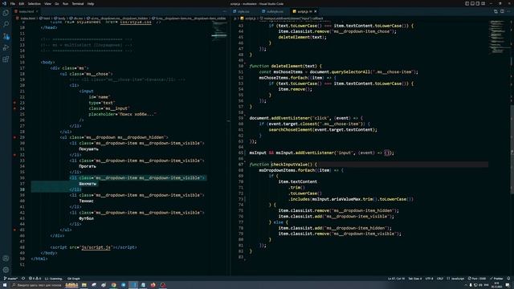Viewport: 514px width, 289px height.
Task: Change the CRLF line ending in status bar
Action: pos(440,279)
